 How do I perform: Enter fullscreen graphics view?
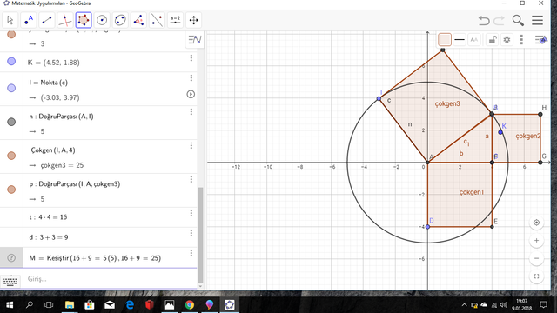(x=536, y=276)
